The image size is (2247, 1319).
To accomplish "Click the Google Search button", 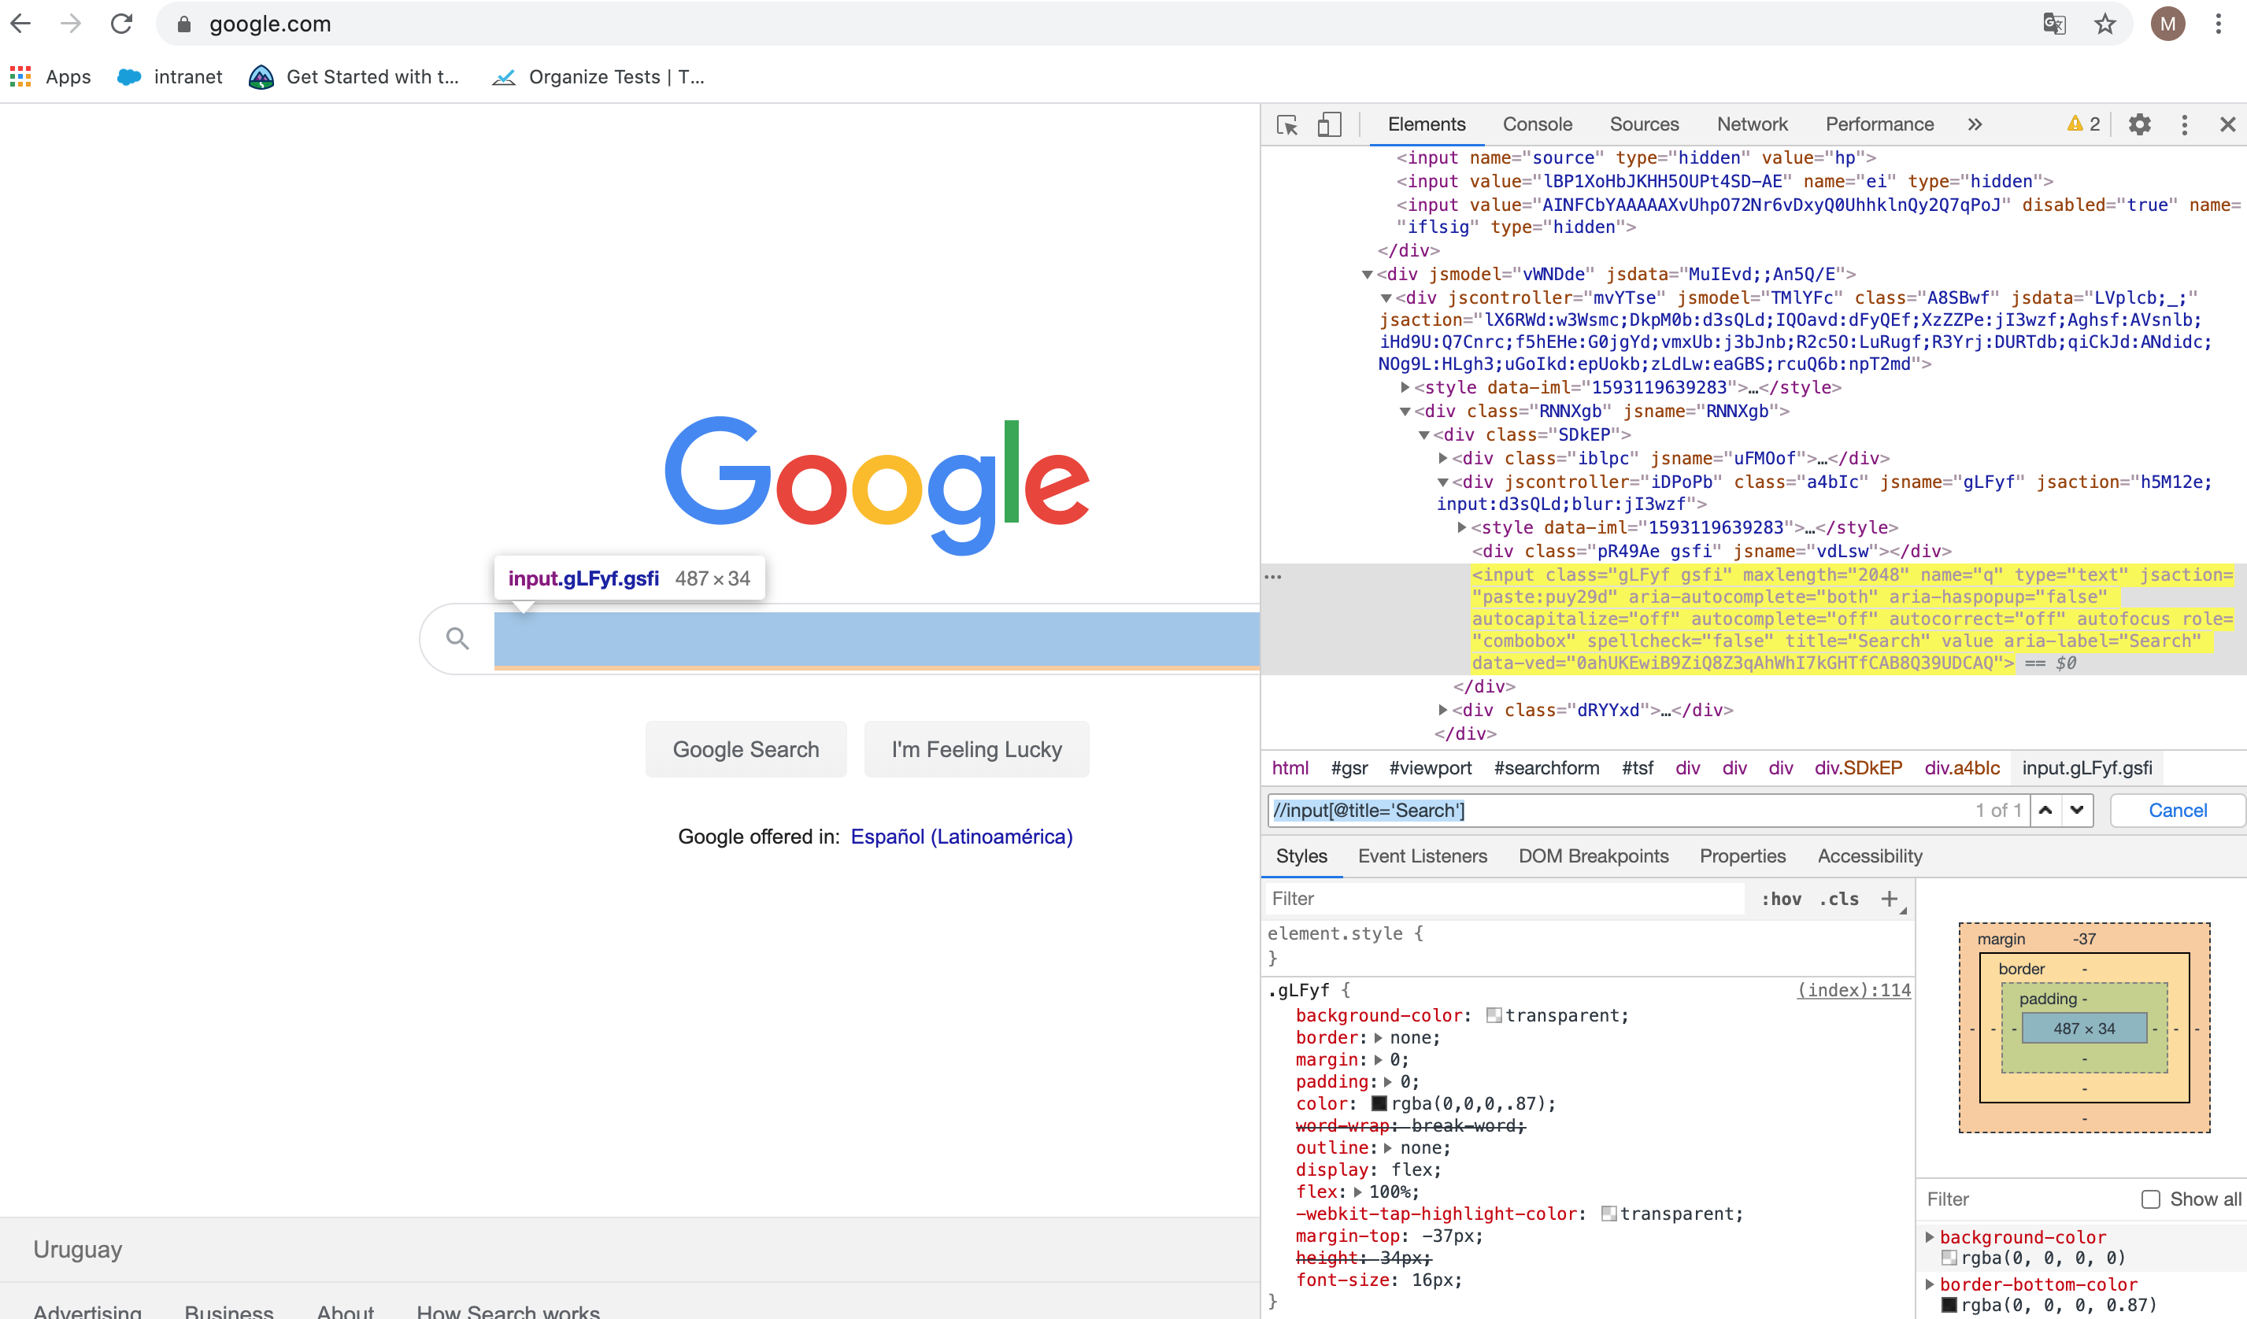I will (x=746, y=749).
